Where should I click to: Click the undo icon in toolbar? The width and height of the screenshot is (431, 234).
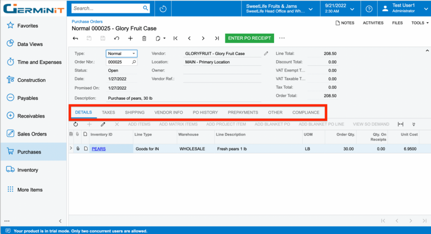[117, 38]
